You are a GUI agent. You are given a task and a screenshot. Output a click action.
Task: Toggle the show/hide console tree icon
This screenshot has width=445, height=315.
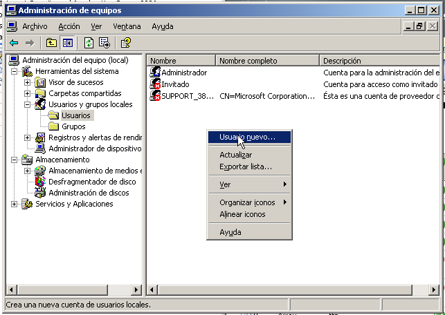[x=68, y=43]
